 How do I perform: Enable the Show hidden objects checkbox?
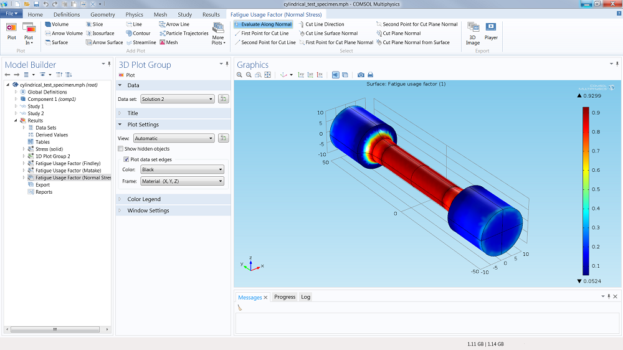(x=121, y=149)
